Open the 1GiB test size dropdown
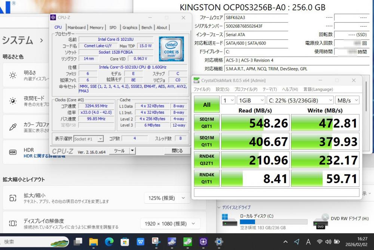The image size is (374, 250). [251, 100]
